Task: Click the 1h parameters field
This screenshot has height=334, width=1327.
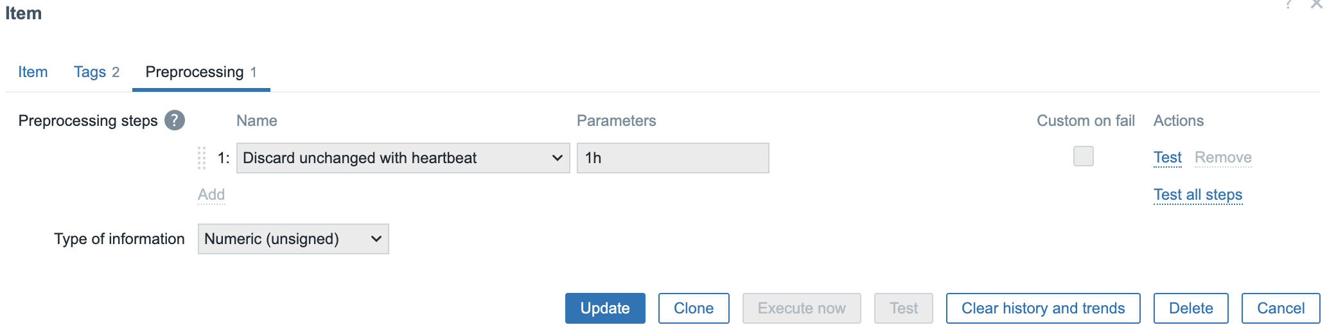Action: coord(673,158)
